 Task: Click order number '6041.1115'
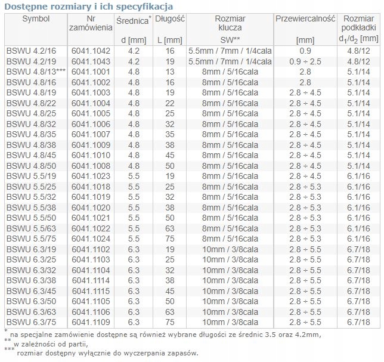91,291
